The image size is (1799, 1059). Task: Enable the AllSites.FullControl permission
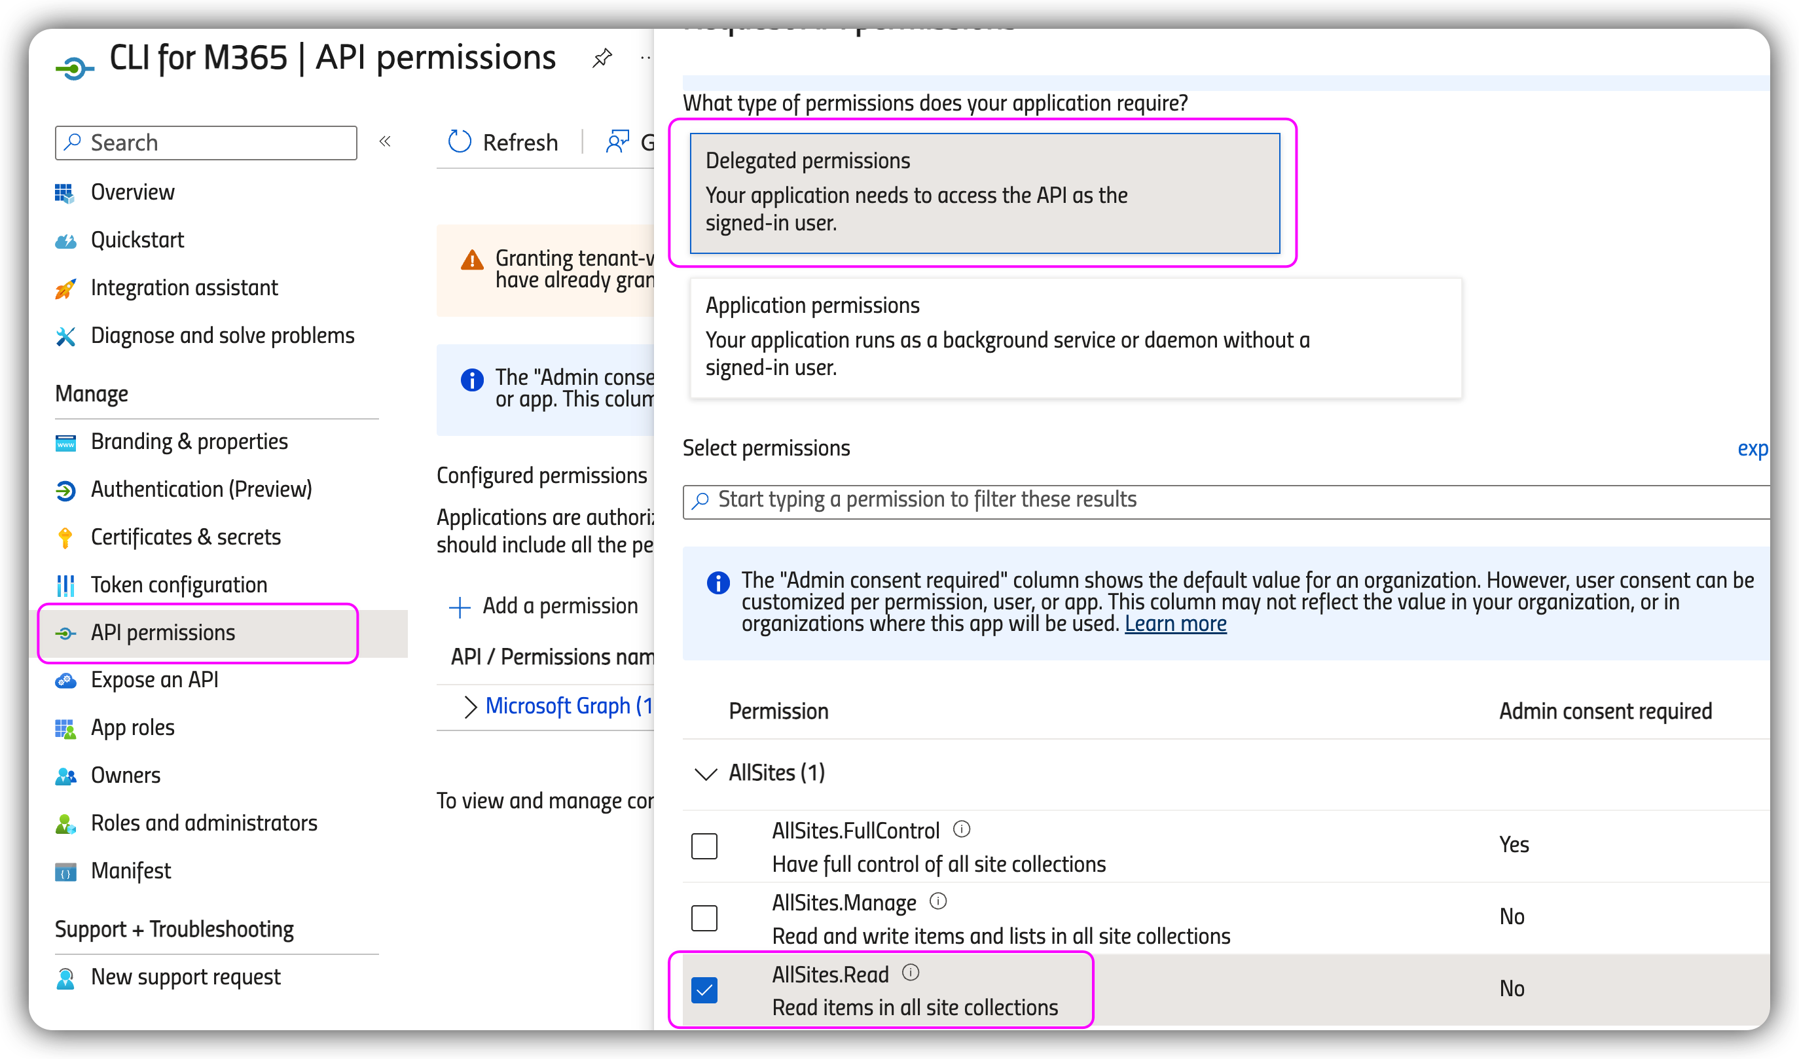[704, 846]
